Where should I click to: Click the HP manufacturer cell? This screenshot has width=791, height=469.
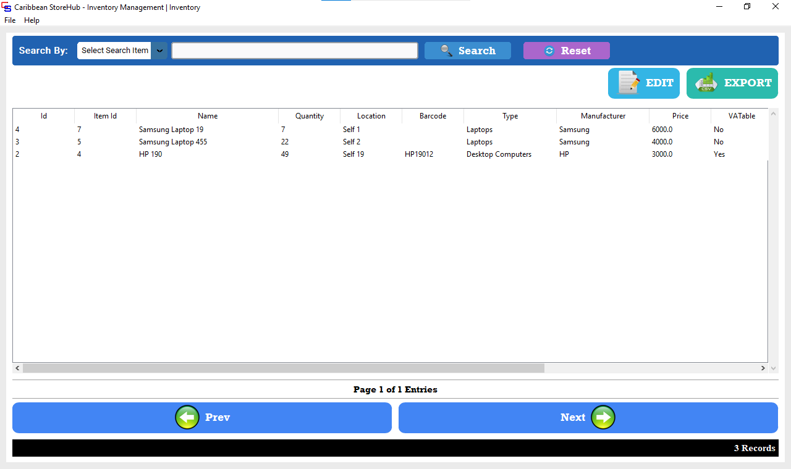tap(564, 154)
